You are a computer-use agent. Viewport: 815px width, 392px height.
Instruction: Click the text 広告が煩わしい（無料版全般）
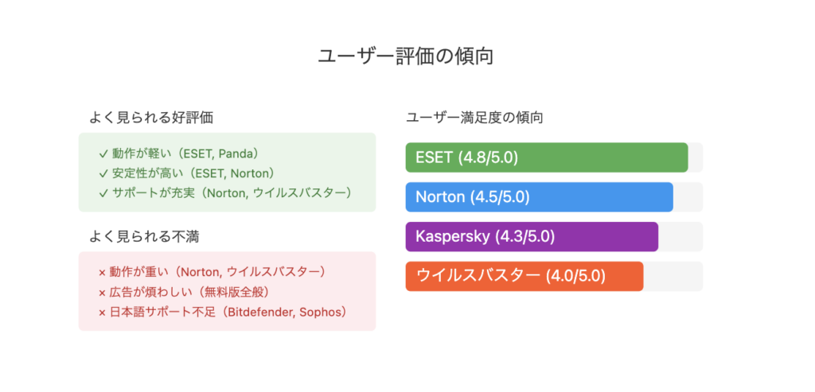pos(191,293)
